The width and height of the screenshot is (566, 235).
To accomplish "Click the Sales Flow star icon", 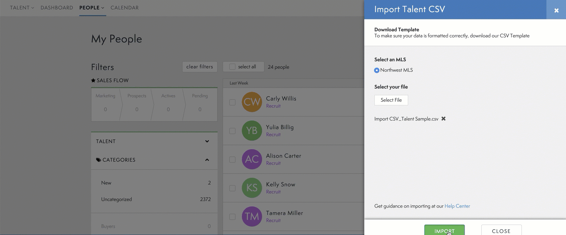I will click(x=93, y=80).
